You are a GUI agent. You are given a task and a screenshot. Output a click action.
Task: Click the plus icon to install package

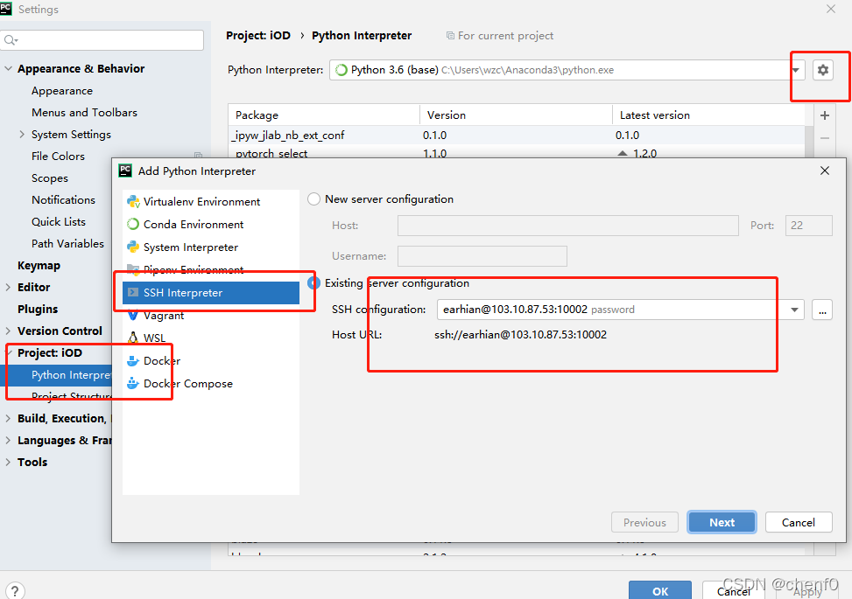(824, 115)
